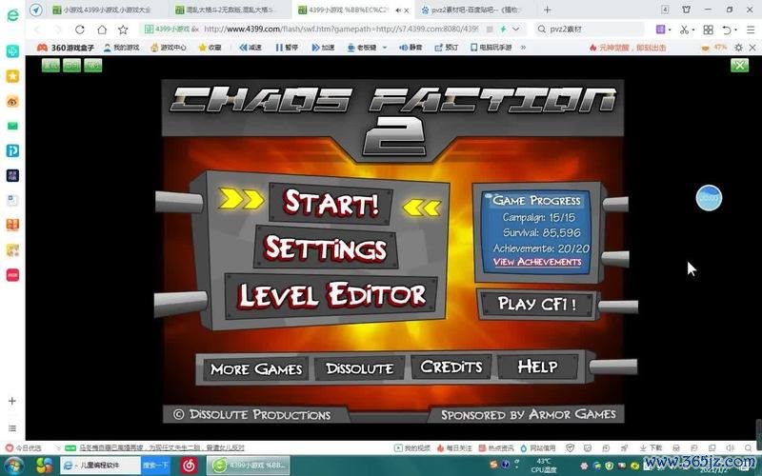The width and height of the screenshot is (762, 476).
Task: Click the floating blue circle widget
Action: pos(709,198)
